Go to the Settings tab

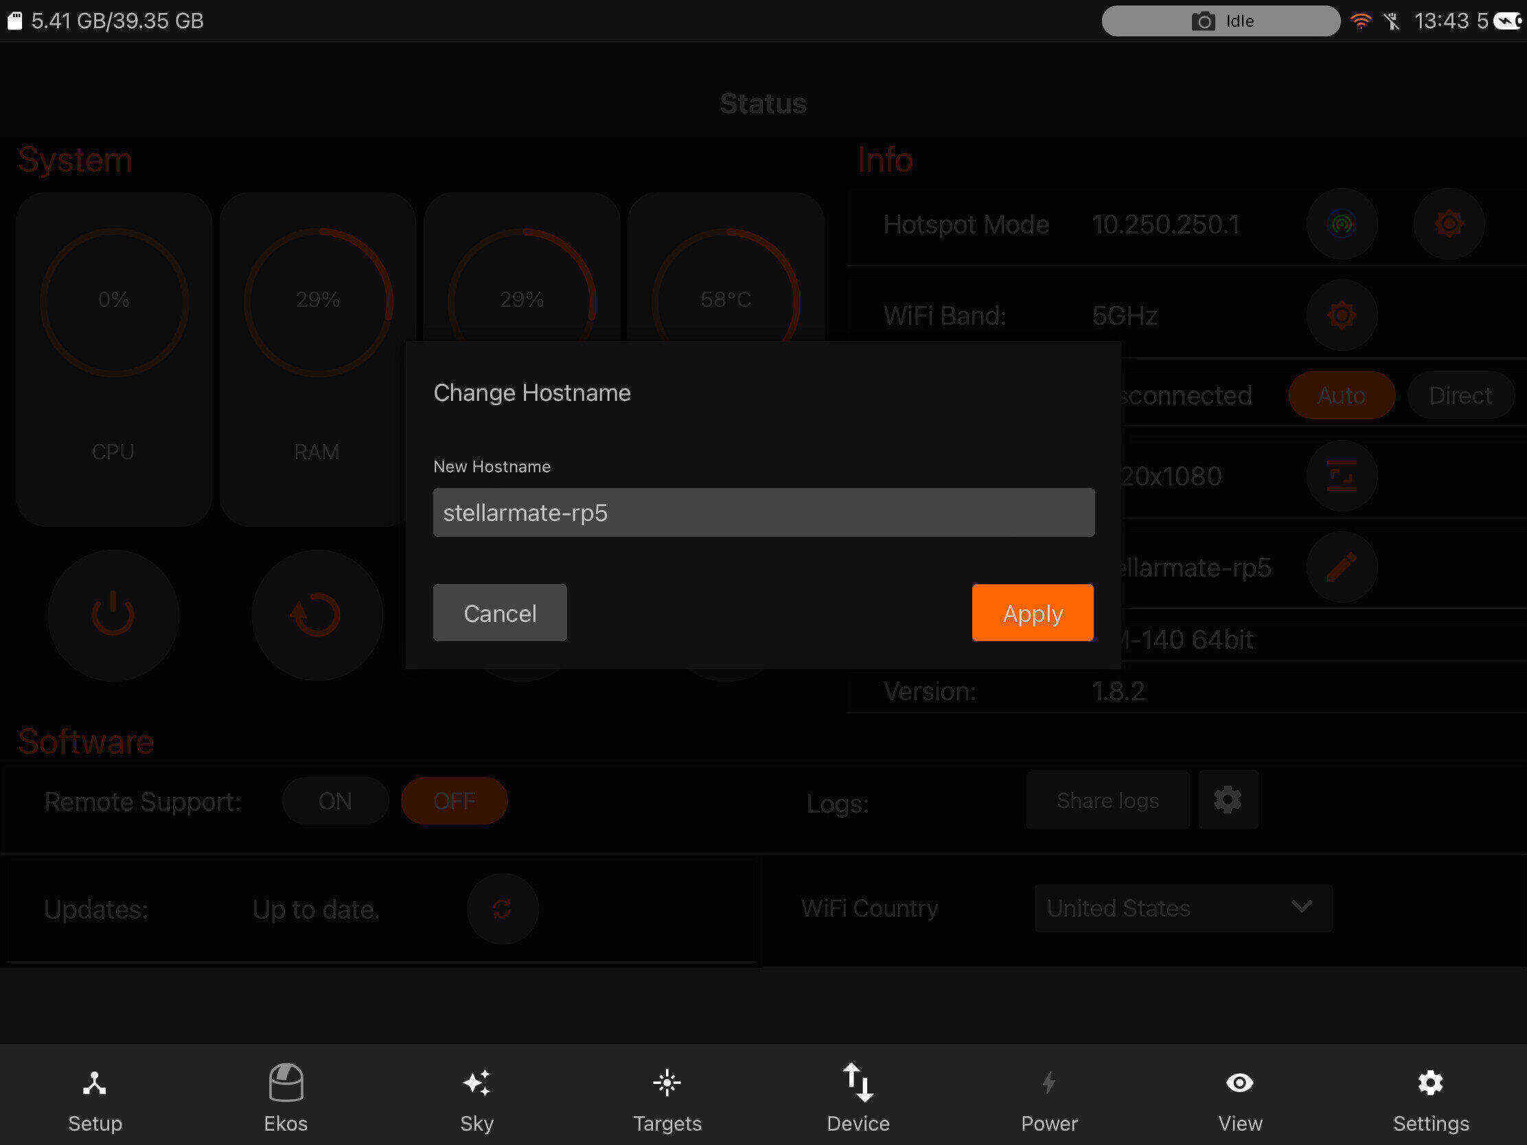pyautogui.click(x=1431, y=1101)
